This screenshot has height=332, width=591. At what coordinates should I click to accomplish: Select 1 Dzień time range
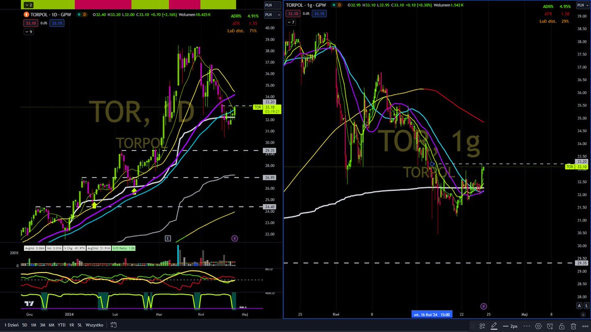pyautogui.click(x=12, y=325)
